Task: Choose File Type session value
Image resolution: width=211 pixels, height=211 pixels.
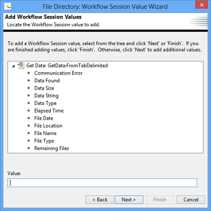Action: pos(44,141)
